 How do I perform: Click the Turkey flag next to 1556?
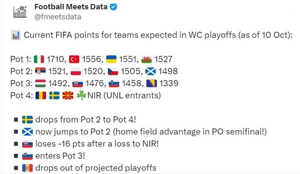click(74, 60)
